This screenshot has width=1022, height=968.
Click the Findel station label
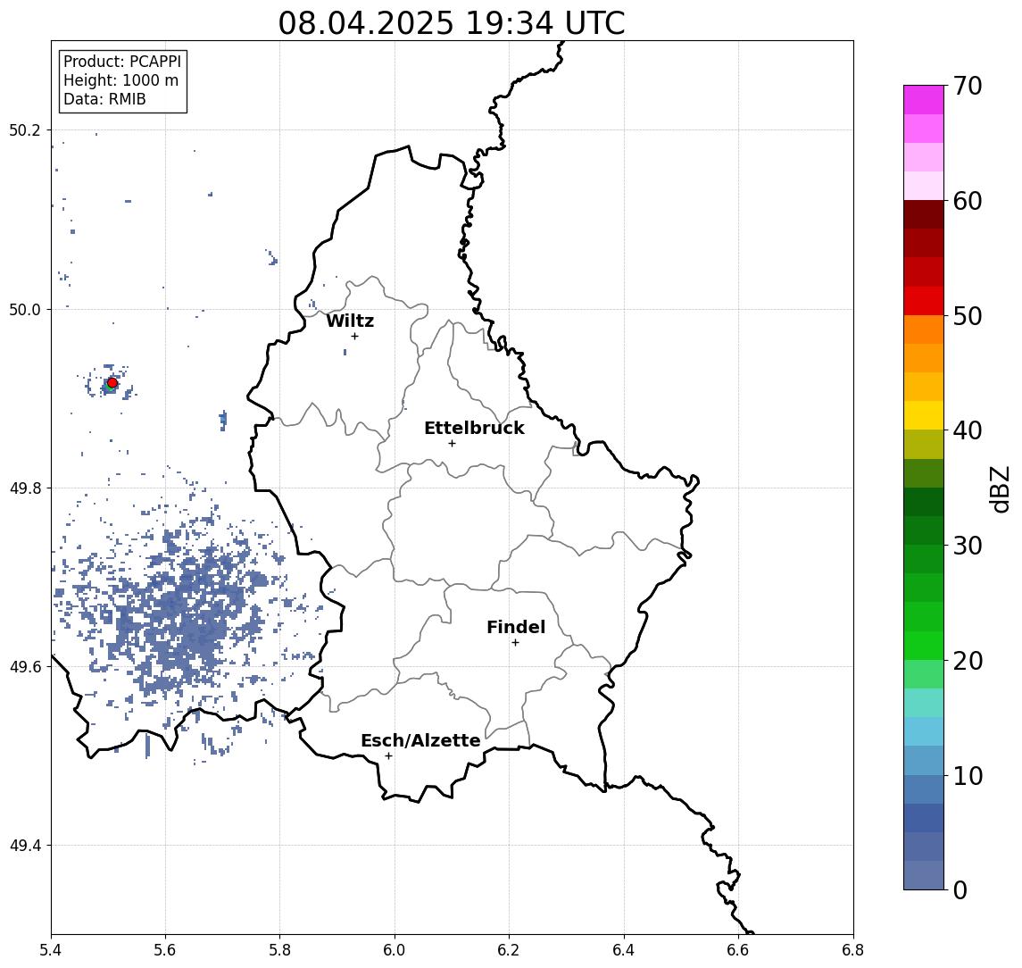click(516, 627)
